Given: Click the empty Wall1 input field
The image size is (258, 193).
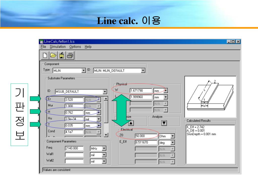Looking at the screenshot, I should [74, 155].
